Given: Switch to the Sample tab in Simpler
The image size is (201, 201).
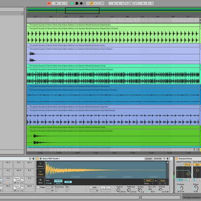Looking at the screenshot, I should pyautogui.click(x=148, y=159).
